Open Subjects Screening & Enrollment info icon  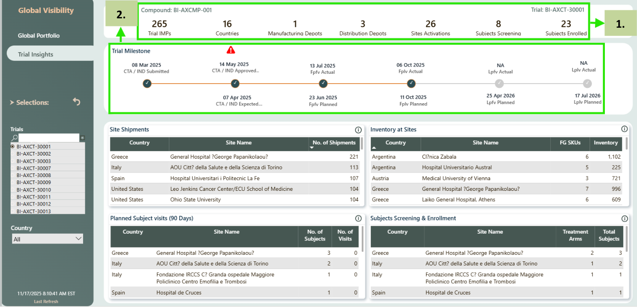[x=624, y=219]
